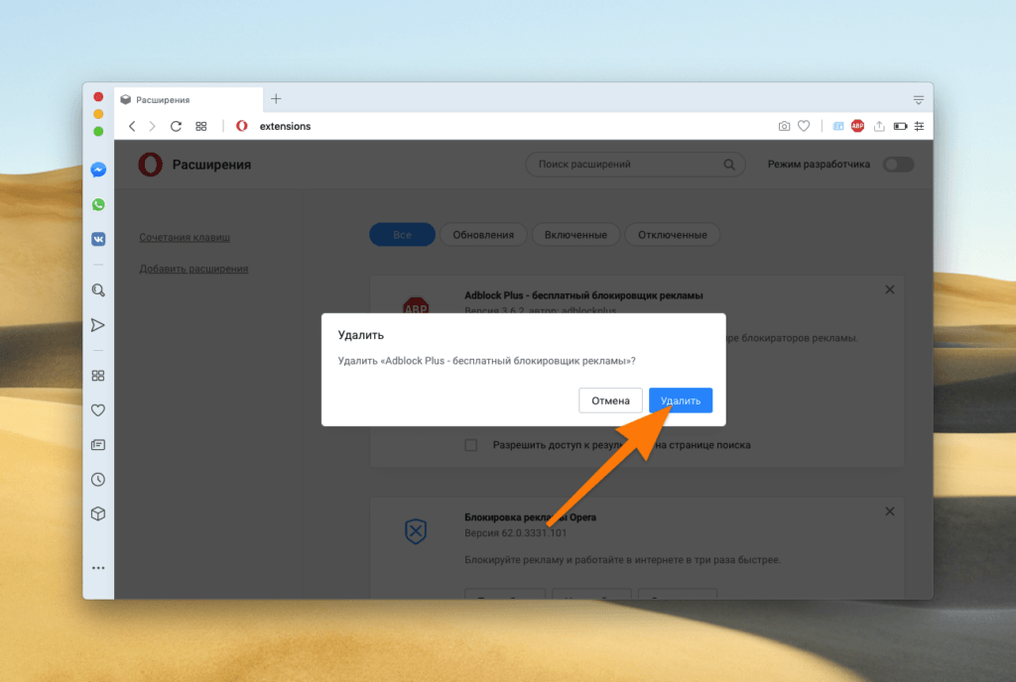The image size is (1016, 682).
Task: Click the Opera logo in address bar
Action: click(242, 126)
